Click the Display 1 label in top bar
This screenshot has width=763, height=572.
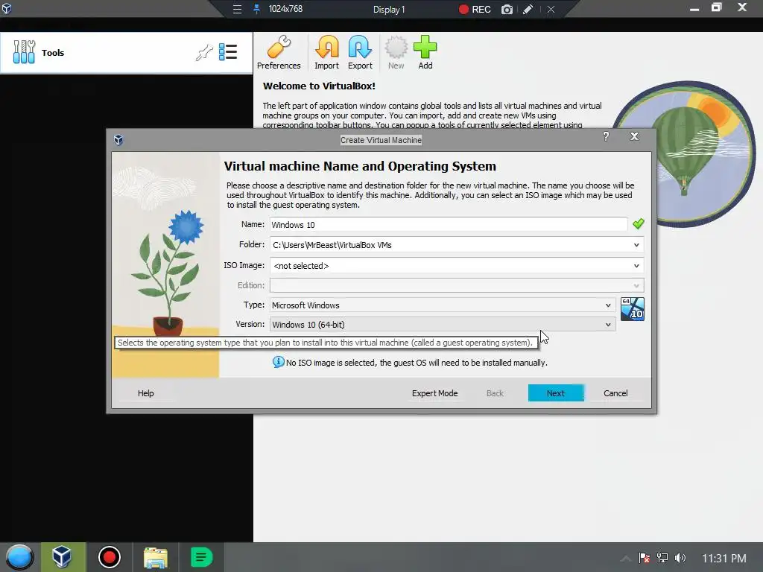tap(389, 9)
